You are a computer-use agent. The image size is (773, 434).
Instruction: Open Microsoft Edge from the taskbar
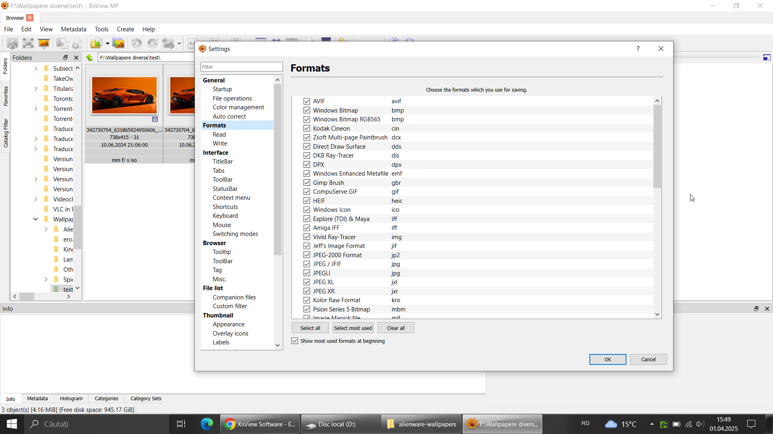207,424
